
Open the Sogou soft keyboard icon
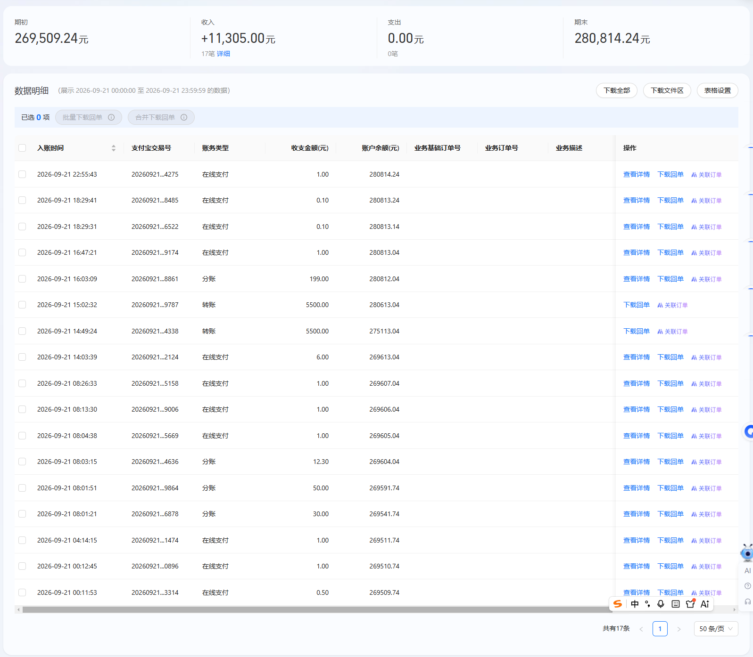point(675,604)
